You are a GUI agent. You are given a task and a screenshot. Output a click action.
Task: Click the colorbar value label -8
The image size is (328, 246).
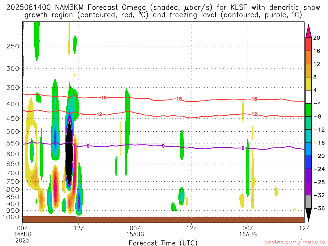[x=317, y=117]
